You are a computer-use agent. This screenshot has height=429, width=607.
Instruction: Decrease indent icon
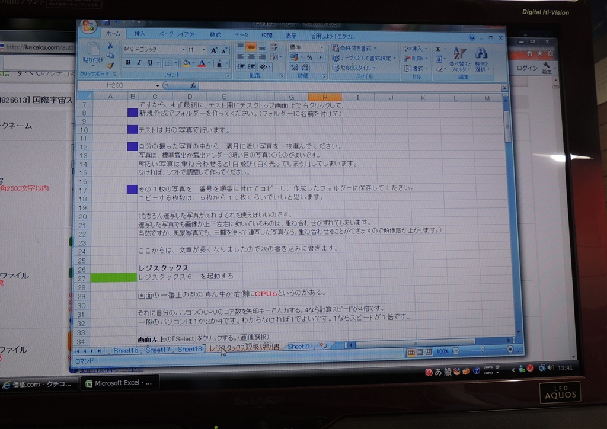241,66
